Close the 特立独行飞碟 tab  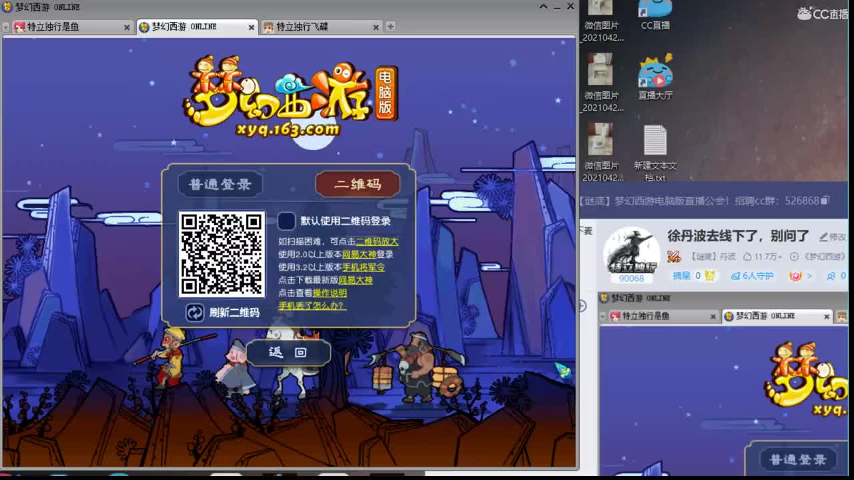click(376, 27)
